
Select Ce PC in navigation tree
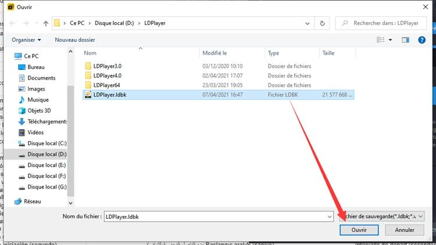click(x=31, y=56)
